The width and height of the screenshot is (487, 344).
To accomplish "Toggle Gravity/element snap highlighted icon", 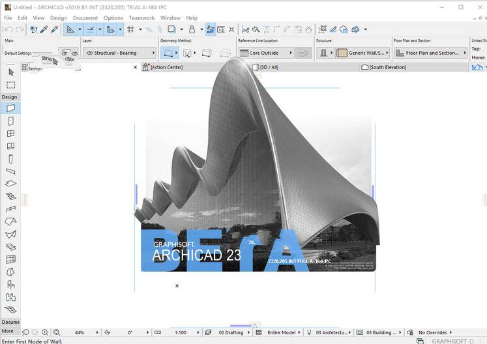I will [x=211, y=29].
